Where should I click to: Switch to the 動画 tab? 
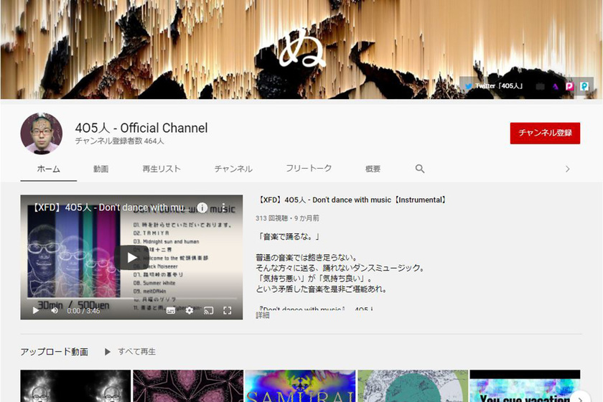(x=100, y=169)
